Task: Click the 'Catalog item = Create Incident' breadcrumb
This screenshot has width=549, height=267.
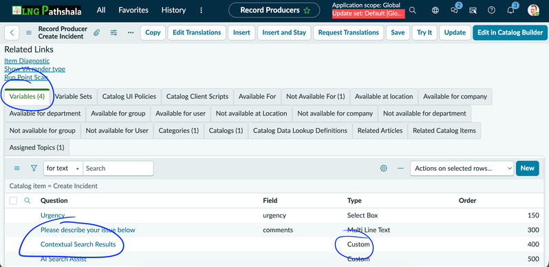Action: coord(53,186)
